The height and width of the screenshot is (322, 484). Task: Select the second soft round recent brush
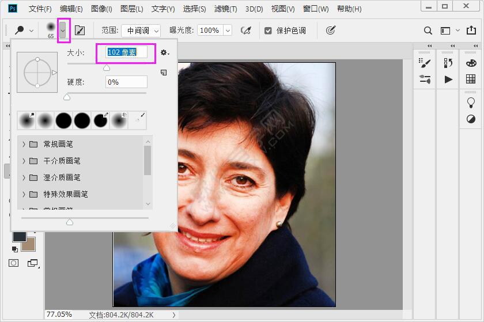tap(45, 120)
